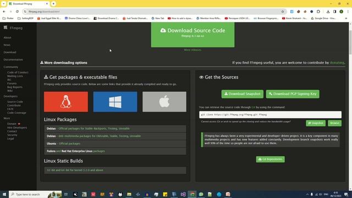The image size is (352, 198).
Task: Open Code Coverage sidebar link
Action: pyautogui.click(x=16, y=113)
